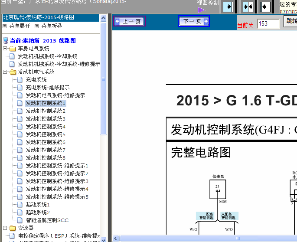Click the page number input showing 153
297x242 pixels.
tap(268, 24)
